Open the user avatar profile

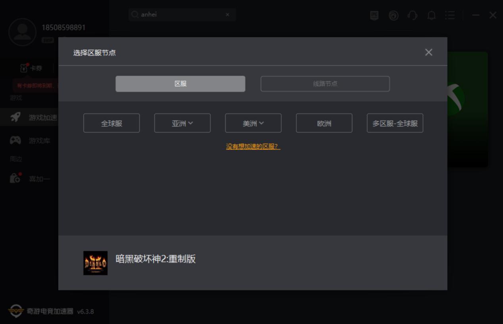pyautogui.click(x=23, y=32)
